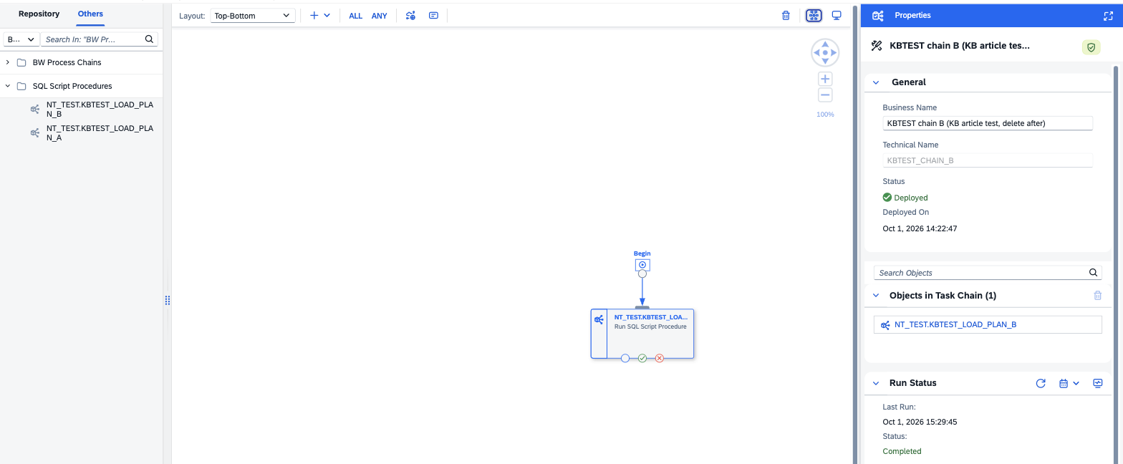Click the procedure icon on the canvas node
The image size is (1123, 464).
tap(599, 320)
